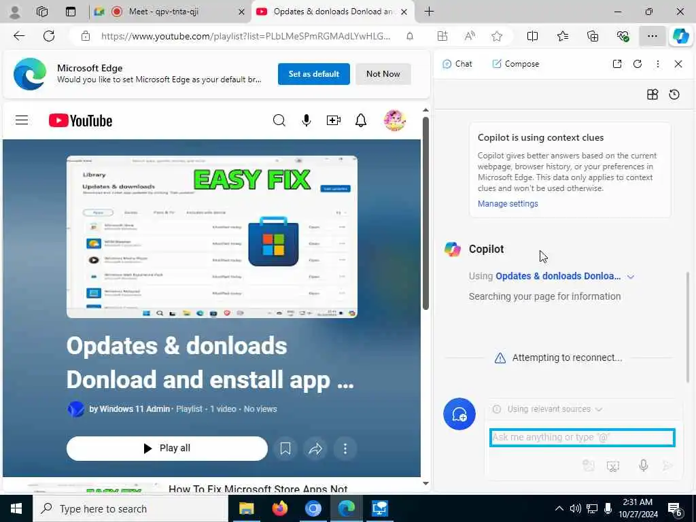Image resolution: width=696 pixels, height=522 pixels.
Task: Open the browser profile icon
Action: 15,12
